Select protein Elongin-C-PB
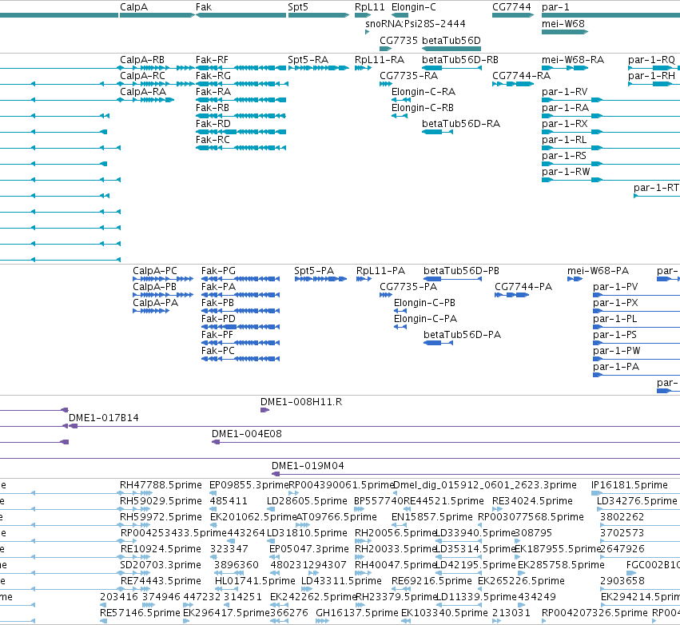680x625 pixels. click(x=400, y=311)
